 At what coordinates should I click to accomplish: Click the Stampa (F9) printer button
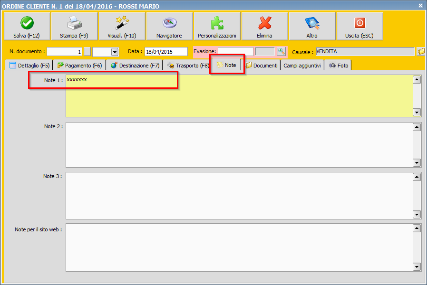74,27
